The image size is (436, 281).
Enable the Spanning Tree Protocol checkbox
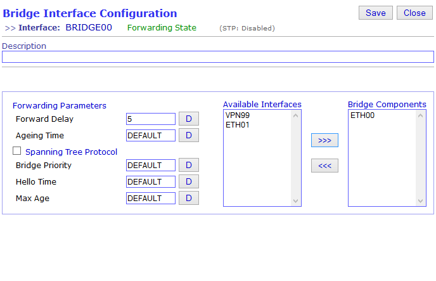tap(16, 151)
